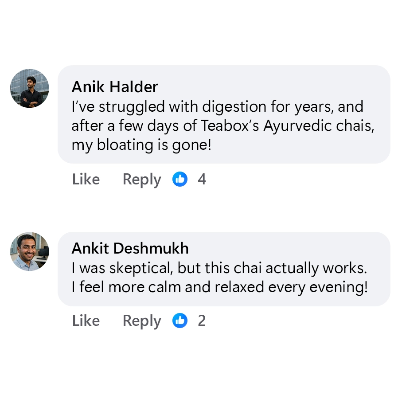Like Ankit Deshmukh's comment

point(86,320)
